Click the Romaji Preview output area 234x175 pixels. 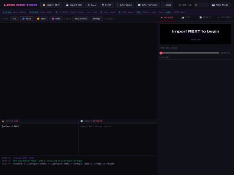click(118, 139)
